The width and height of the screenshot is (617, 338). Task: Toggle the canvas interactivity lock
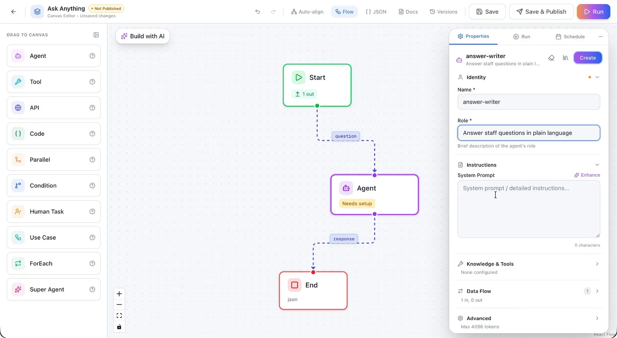(x=119, y=327)
